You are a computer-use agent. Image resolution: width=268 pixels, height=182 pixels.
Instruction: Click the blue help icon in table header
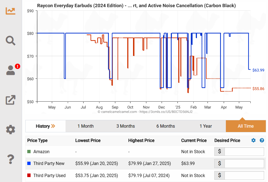tap(262, 140)
